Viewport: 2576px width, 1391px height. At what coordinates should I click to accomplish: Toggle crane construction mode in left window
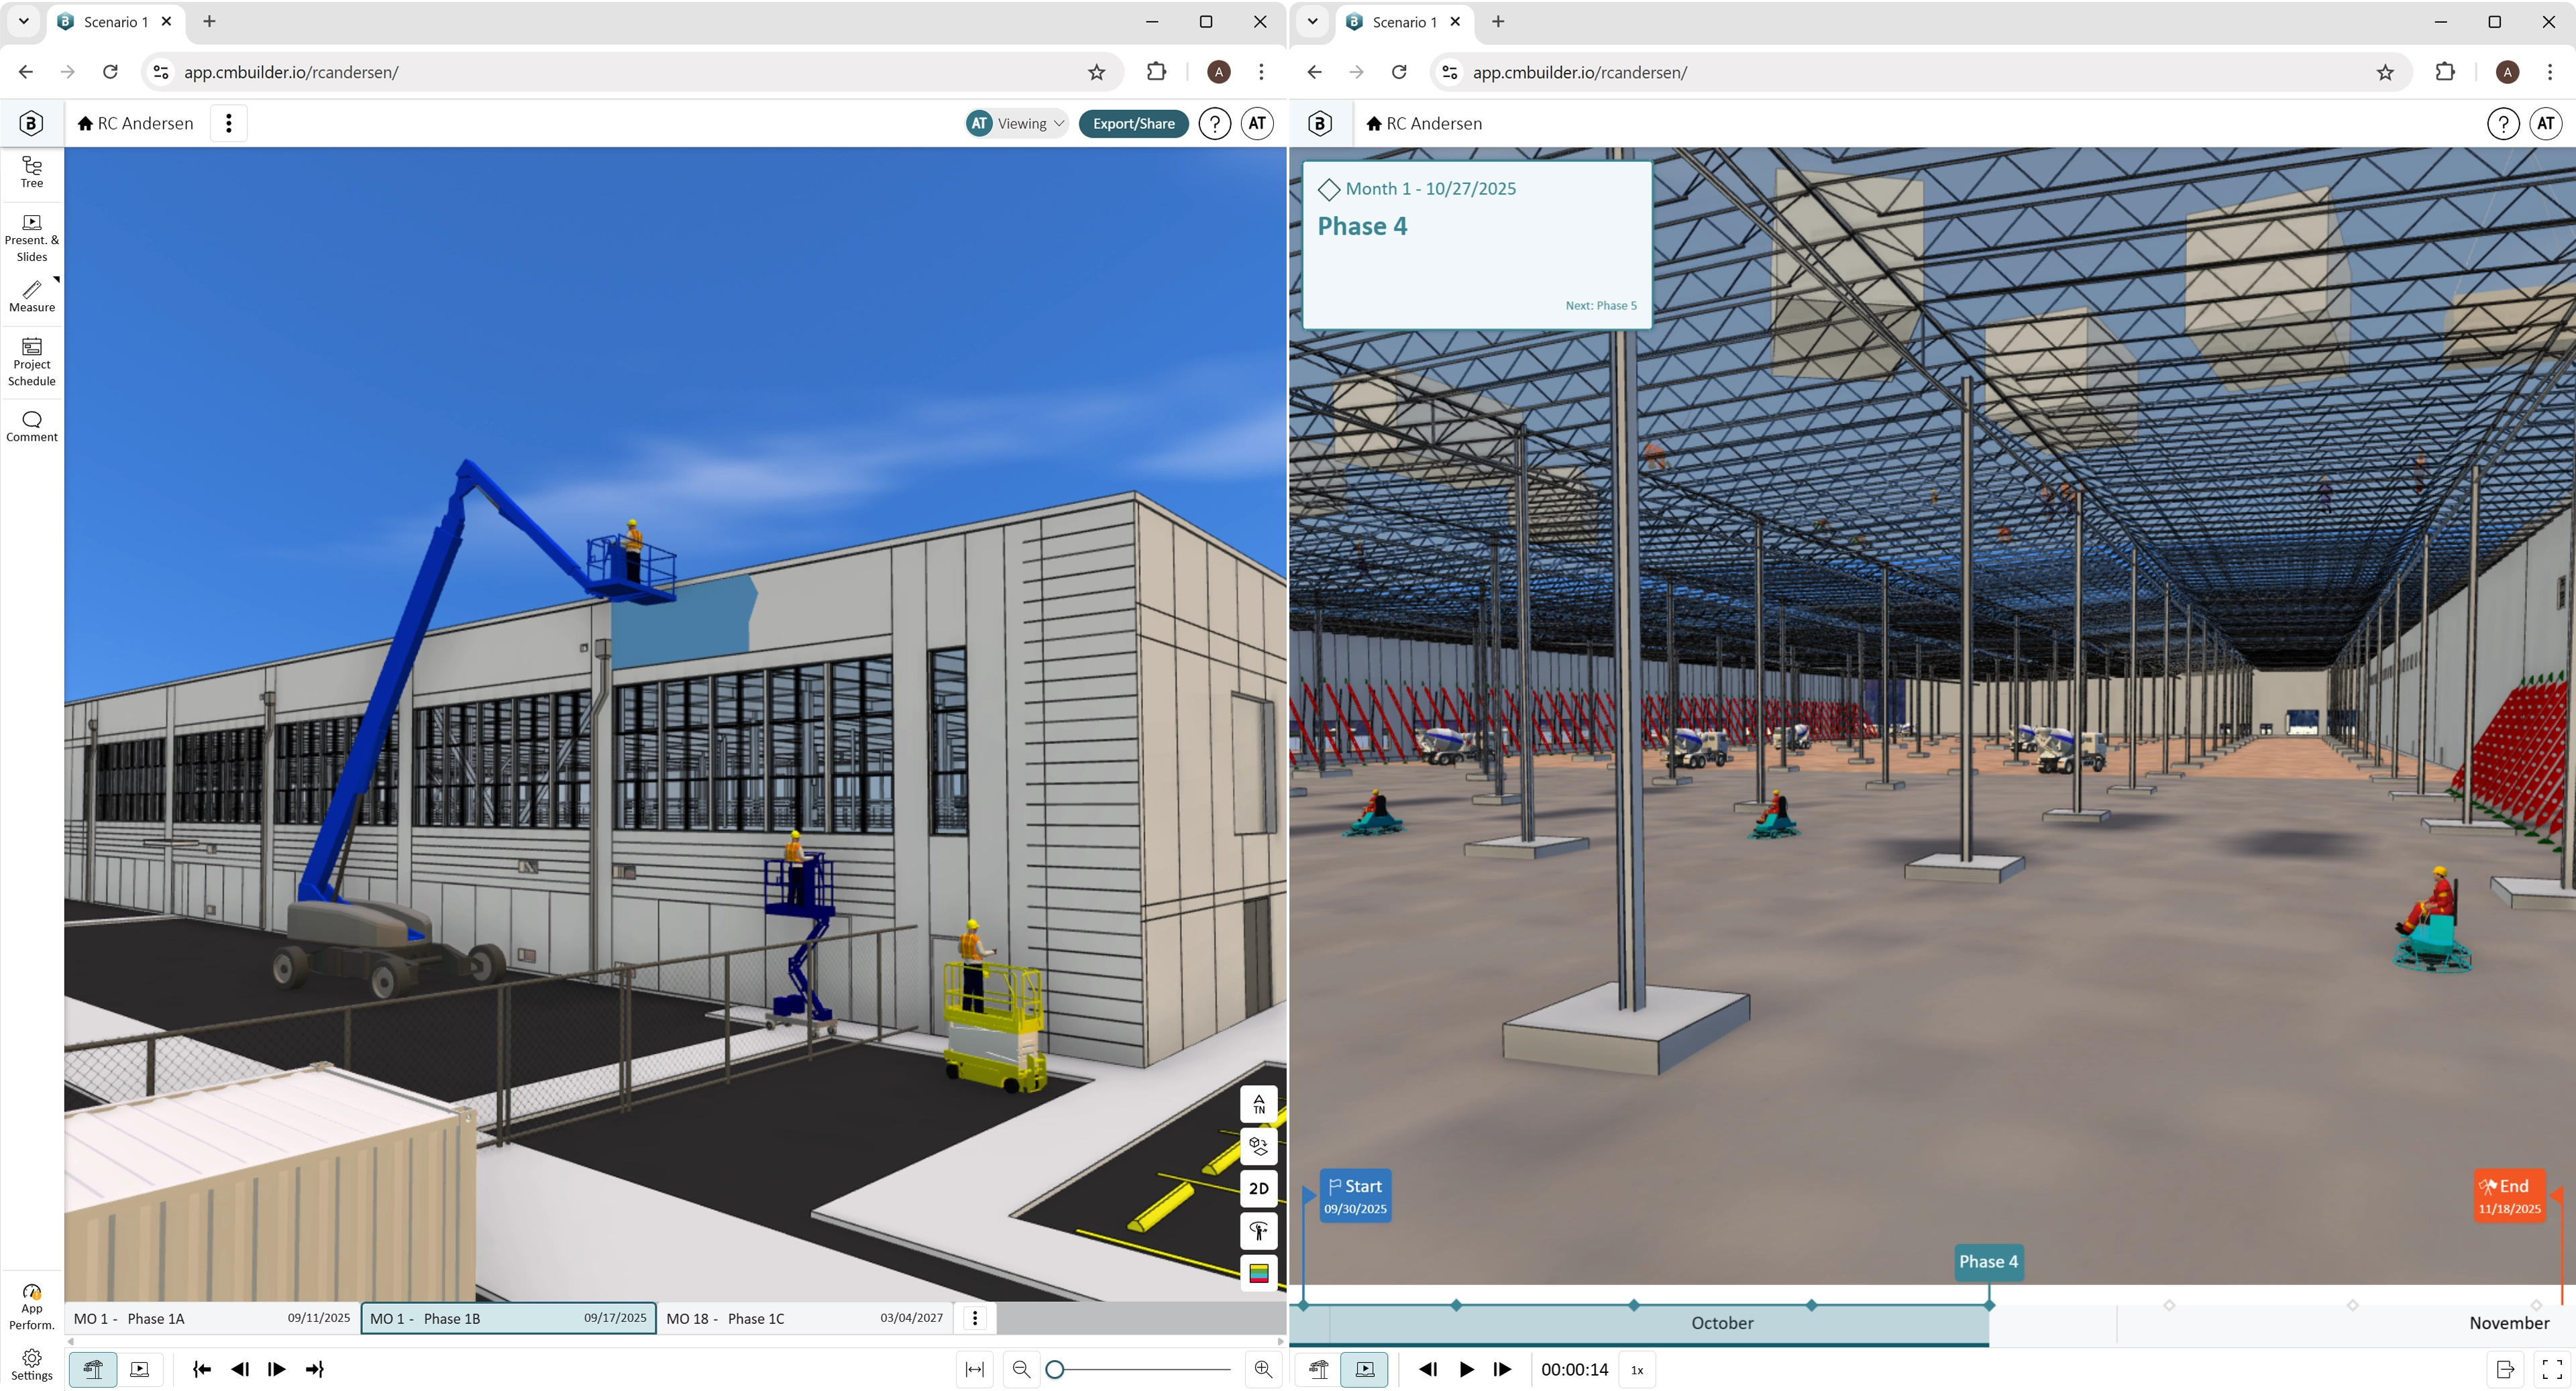(x=93, y=1369)
